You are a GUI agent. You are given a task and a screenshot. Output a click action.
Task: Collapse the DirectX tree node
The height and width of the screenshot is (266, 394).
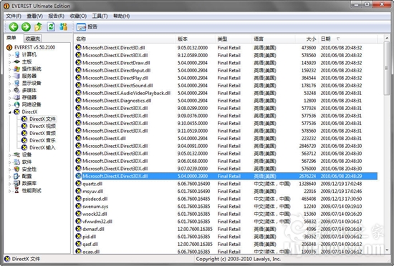[x=10, y=112]
